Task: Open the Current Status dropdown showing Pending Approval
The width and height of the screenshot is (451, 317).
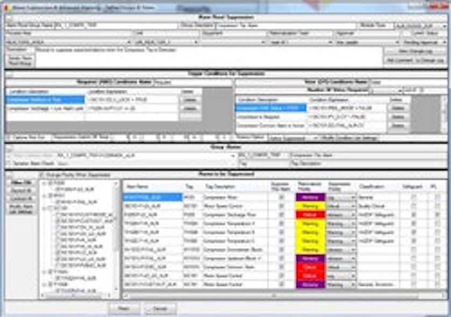Action: pos(445,40)
